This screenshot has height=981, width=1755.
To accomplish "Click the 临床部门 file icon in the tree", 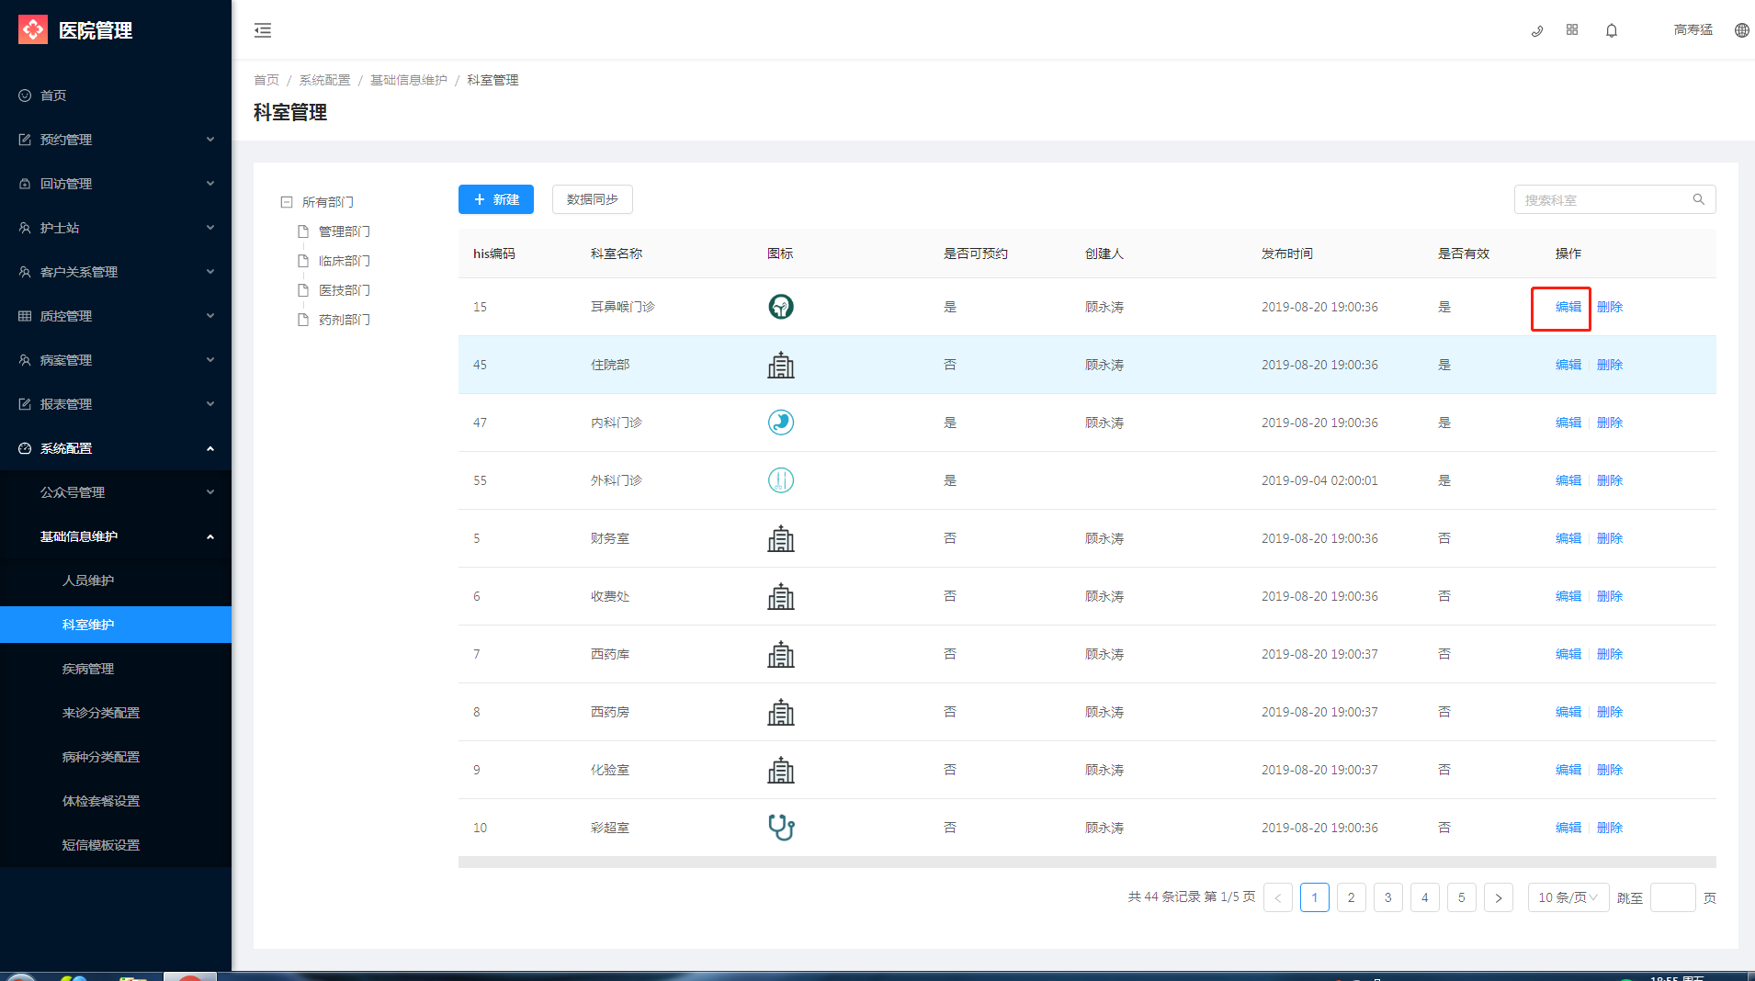I will pyautogui.click(x=302, y=261).
